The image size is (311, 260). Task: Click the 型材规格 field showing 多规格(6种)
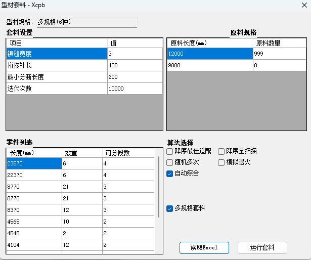pyautogui.click(x=87, y=22)
